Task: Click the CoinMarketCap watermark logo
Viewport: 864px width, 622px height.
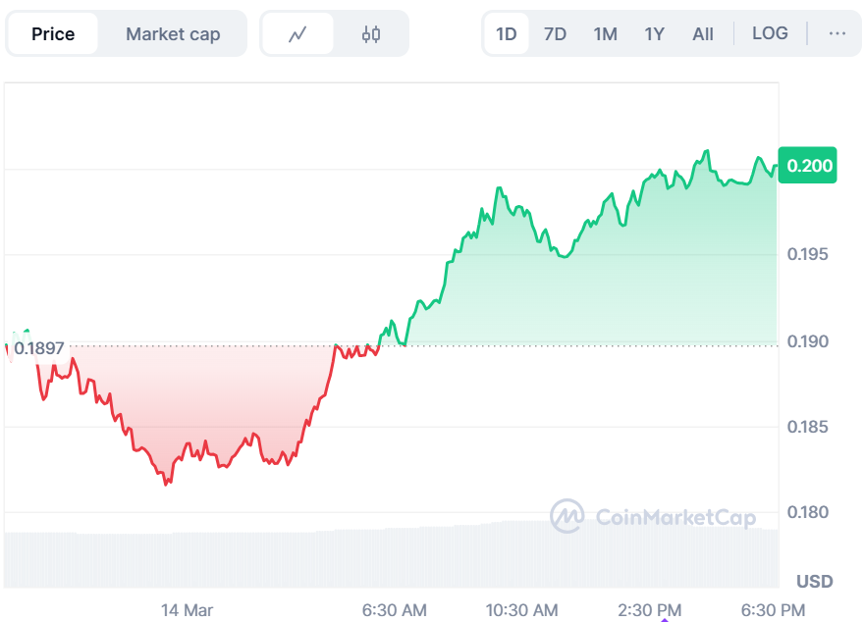Action: (653, 516)
